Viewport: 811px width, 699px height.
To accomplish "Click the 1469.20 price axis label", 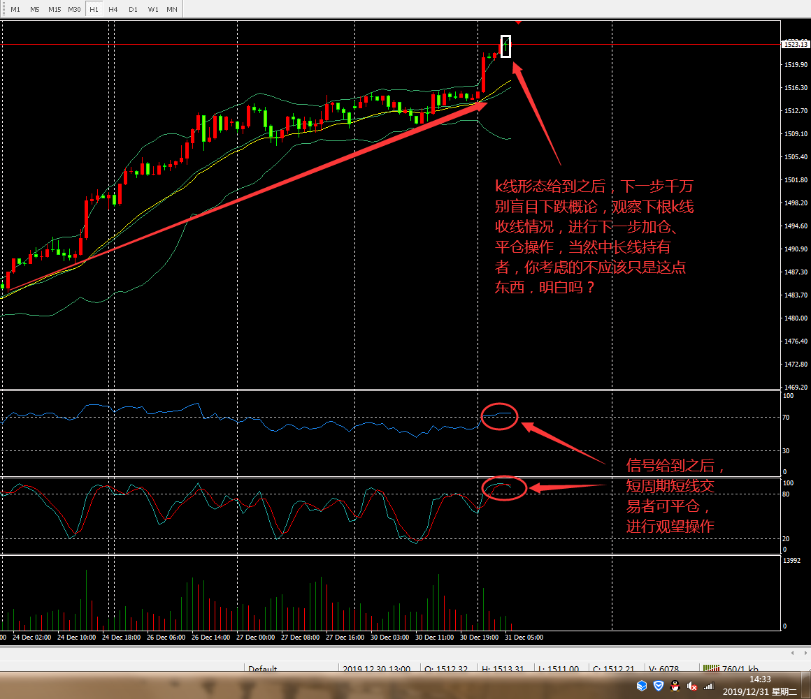I will tap(796, 387).
